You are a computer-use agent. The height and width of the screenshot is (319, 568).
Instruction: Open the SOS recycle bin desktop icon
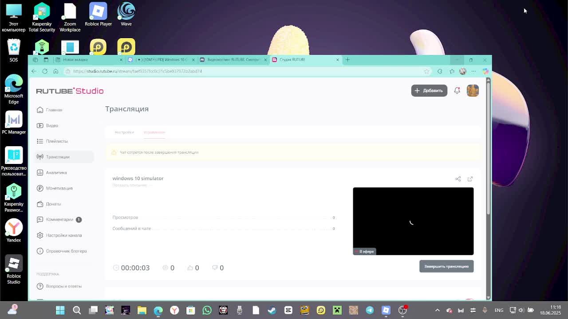click(x=14, y=51)
